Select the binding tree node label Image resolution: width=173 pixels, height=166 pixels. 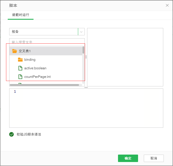click(30, 60)
